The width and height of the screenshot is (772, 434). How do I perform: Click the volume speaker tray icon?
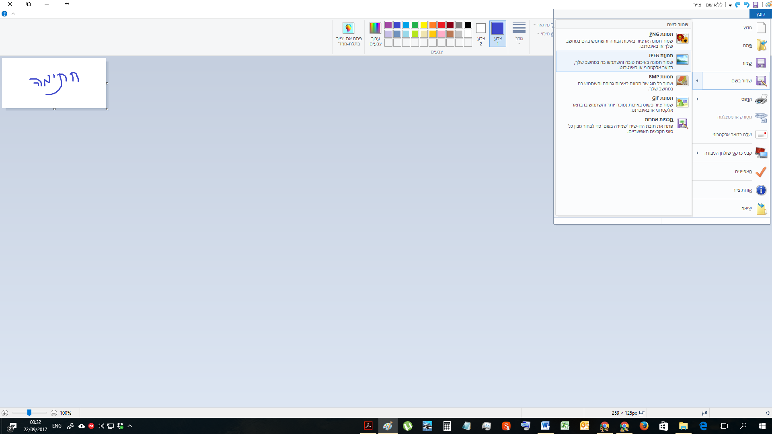[x=101, y=426]
